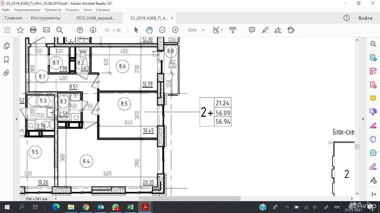The width and height of the screenshot is (380, 213).
Task: Open Outlook from the taskbar
Action: click(101, 207)
